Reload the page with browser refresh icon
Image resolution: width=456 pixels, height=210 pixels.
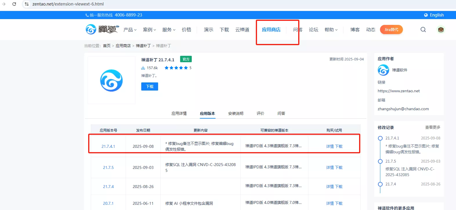click(14, 4)
